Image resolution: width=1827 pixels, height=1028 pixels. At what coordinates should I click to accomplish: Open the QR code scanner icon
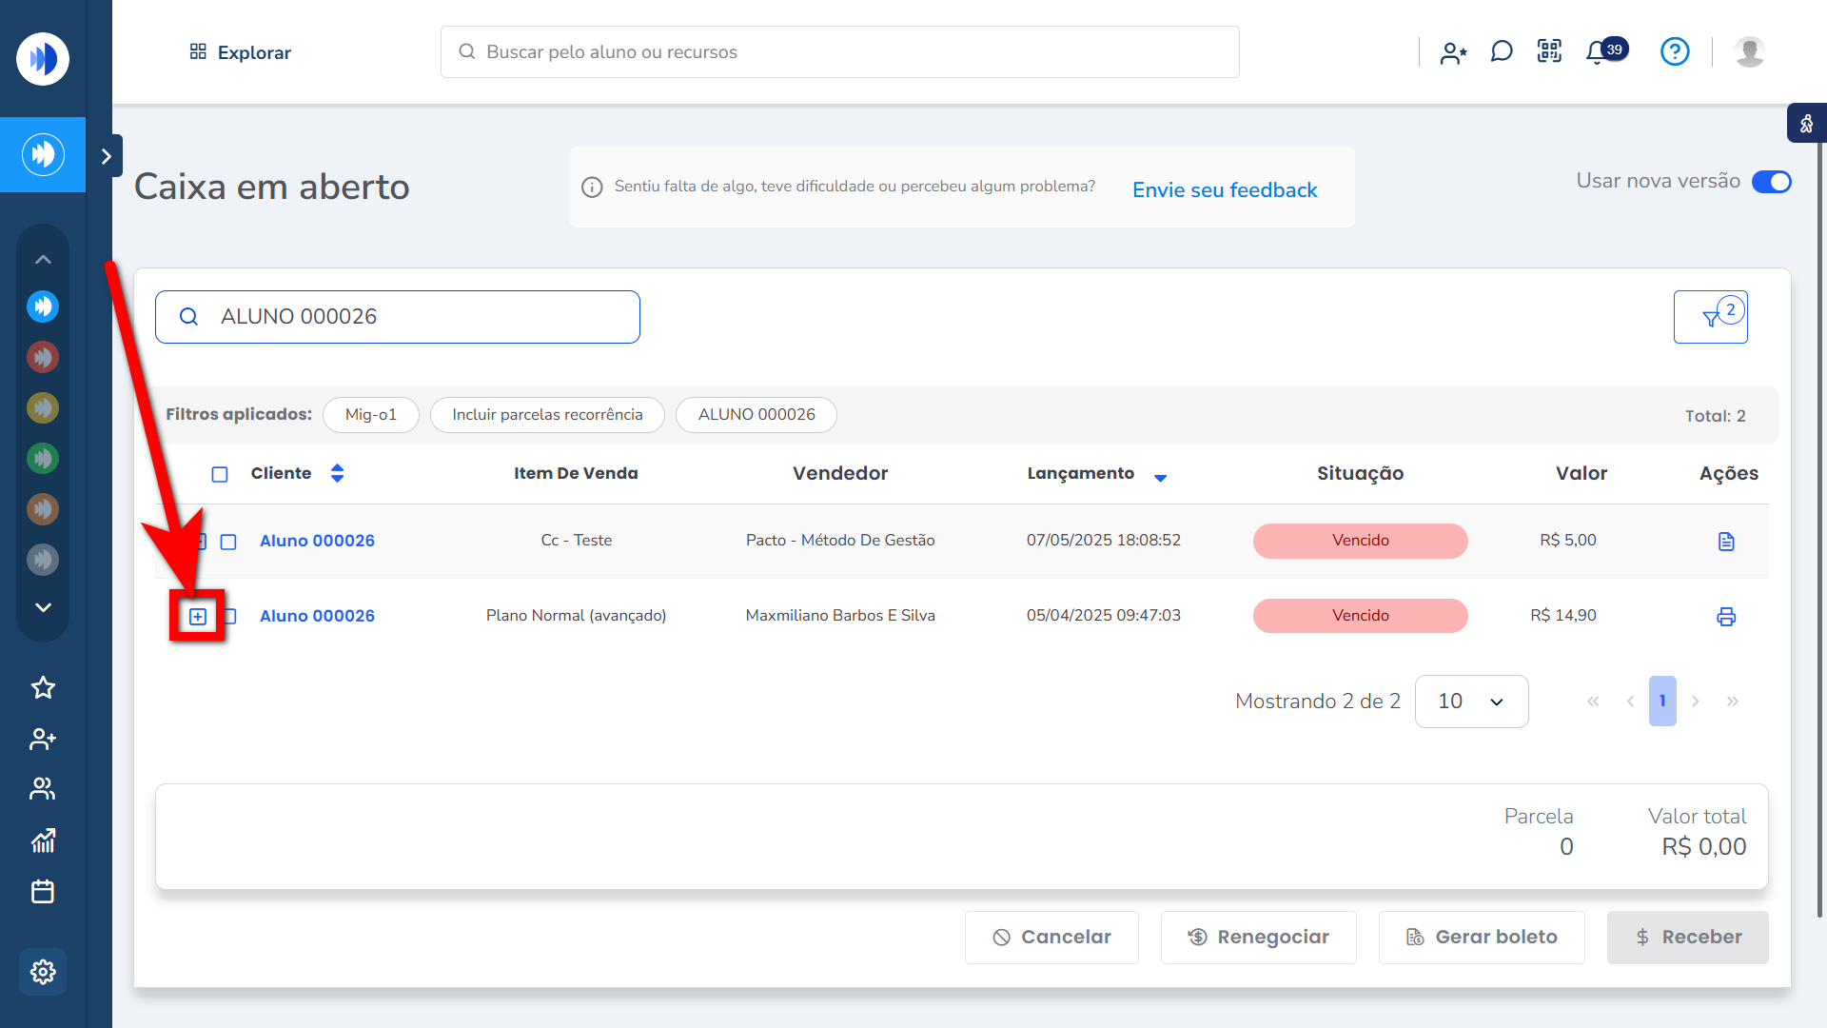pyautogui.click(x=1549, y=51)
